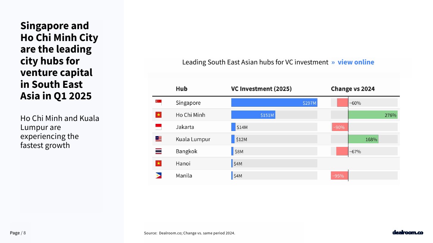Click the Malaysia flag by Kuala Lumpur

coord(158,139)
